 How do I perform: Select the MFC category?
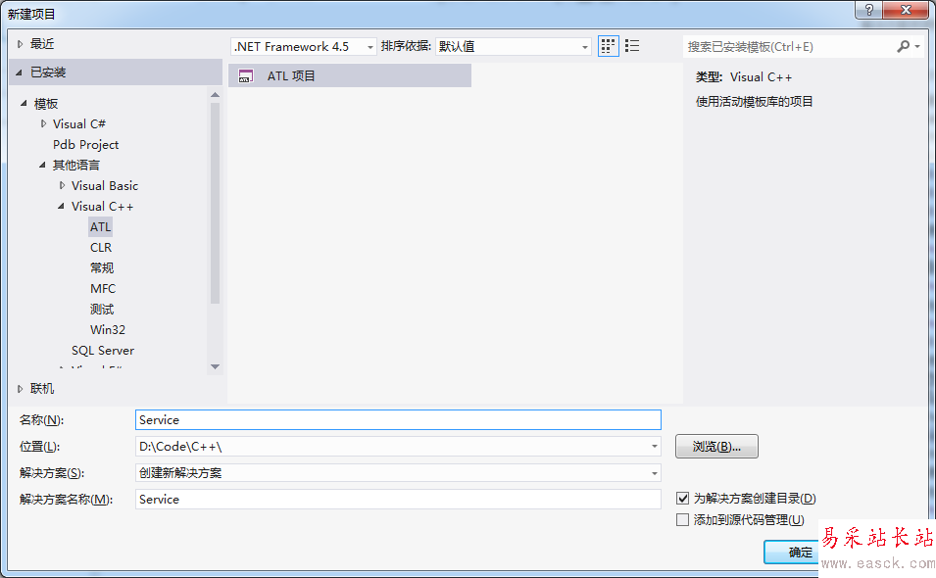point(103,289)
